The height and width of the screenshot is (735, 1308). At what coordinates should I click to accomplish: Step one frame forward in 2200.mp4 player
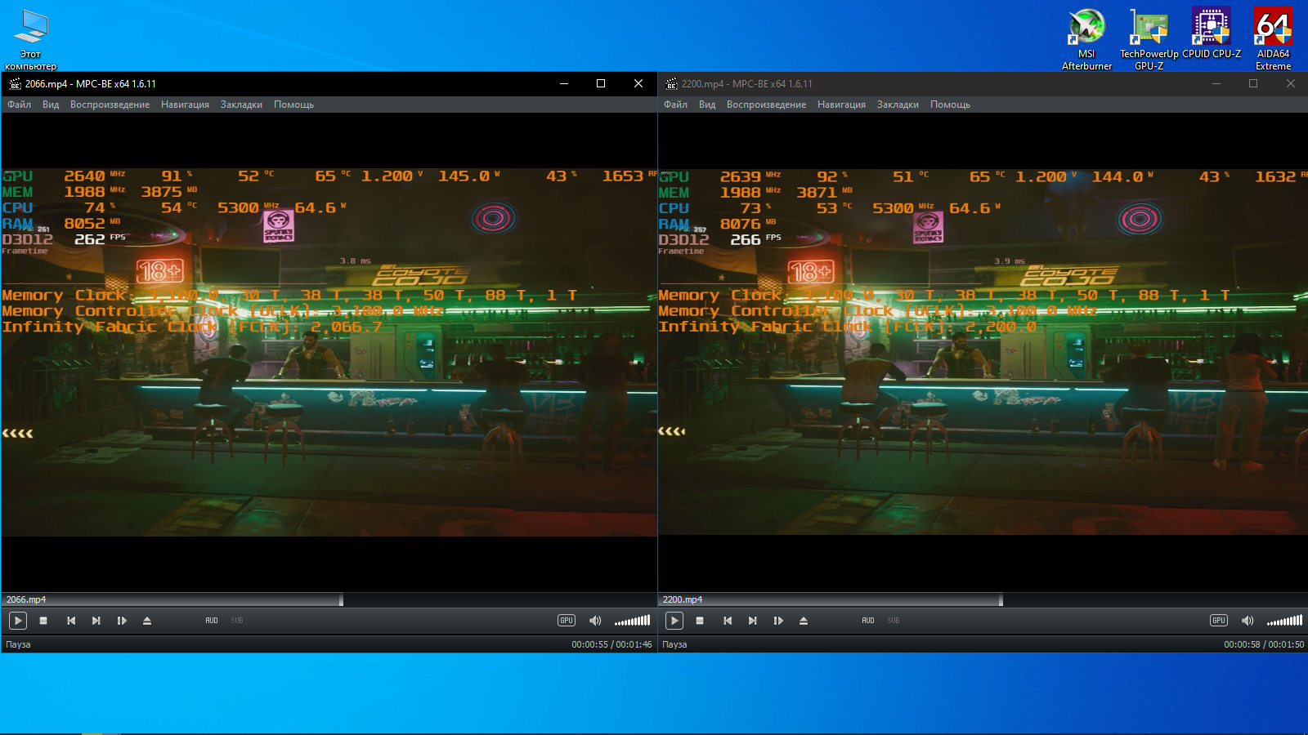(x=778, y=621)
